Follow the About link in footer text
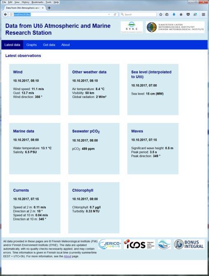The width and height of the screenshot is (209, 276). (x=68, y=256)
